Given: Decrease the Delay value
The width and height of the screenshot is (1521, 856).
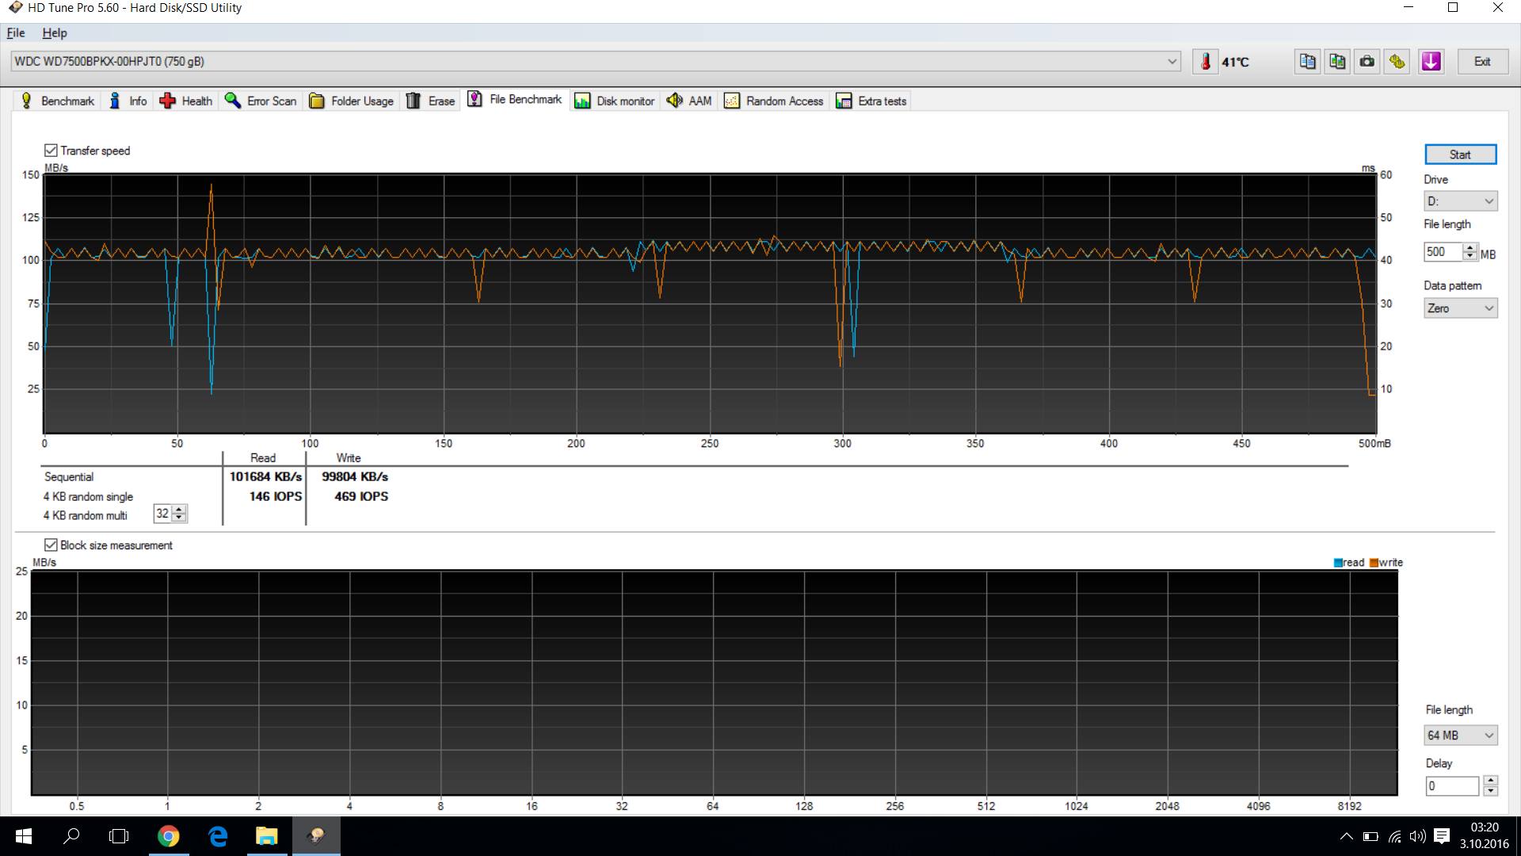Looking at the screenshot, I should tap(1491, 790).
